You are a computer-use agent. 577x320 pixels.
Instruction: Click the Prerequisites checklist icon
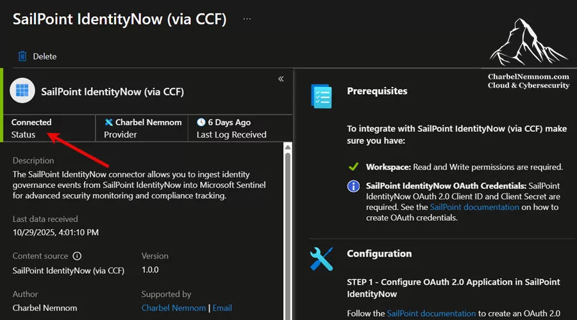[x=321, y=96]
